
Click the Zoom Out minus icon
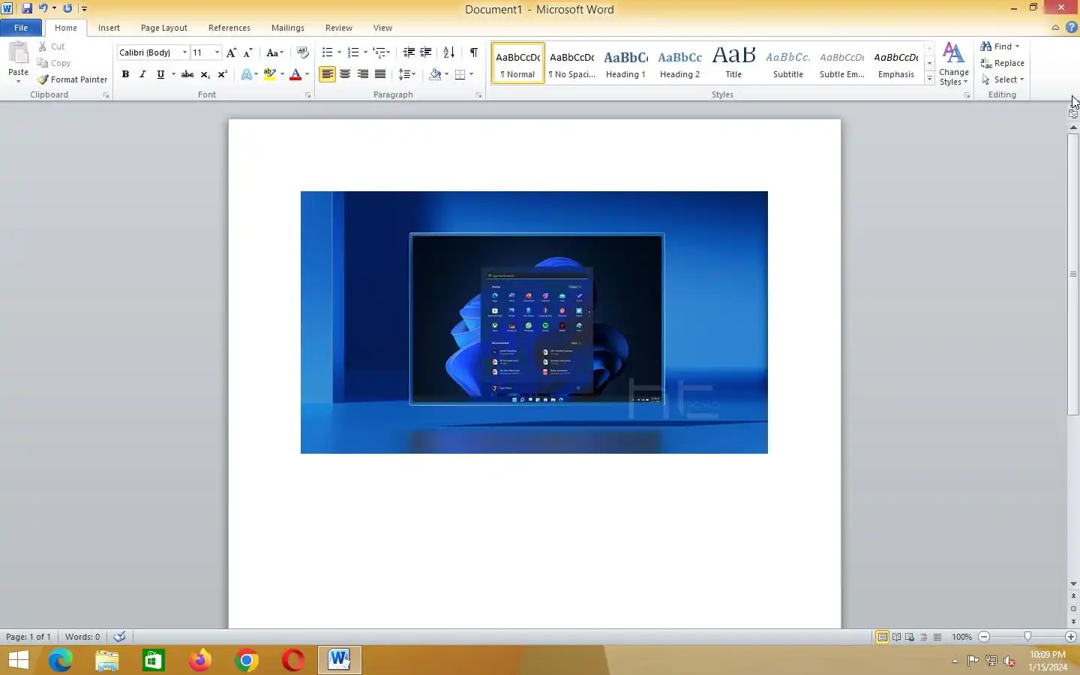[984, 637]
